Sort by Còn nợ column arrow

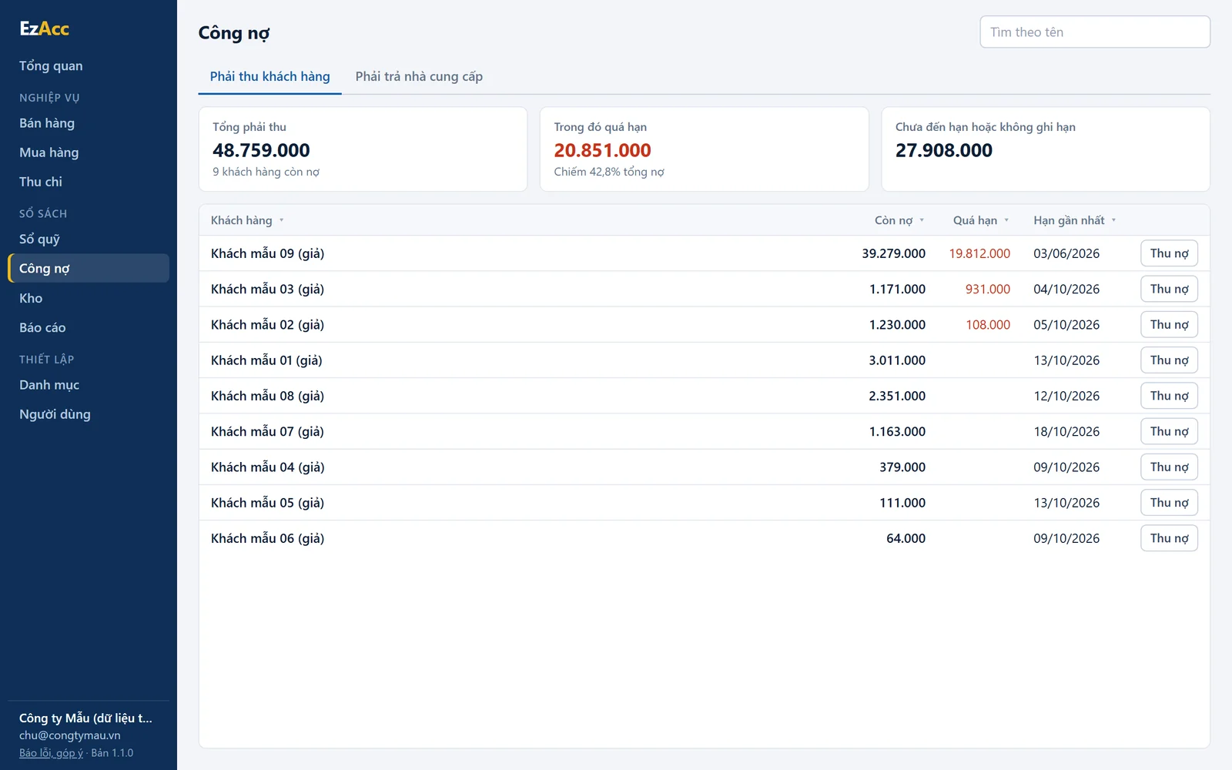point(922,220)
